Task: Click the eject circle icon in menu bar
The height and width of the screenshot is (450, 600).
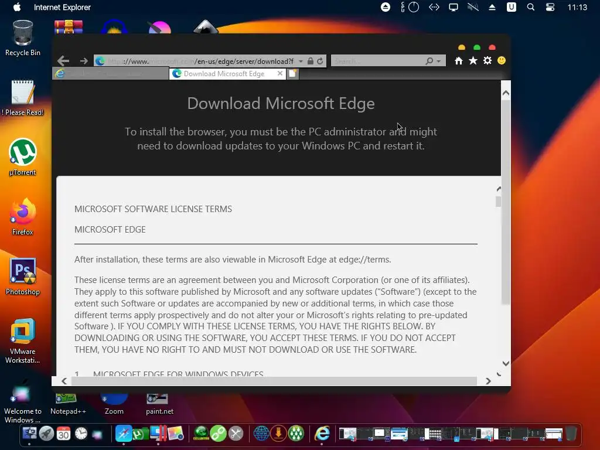Action: [x=386, y=7]
